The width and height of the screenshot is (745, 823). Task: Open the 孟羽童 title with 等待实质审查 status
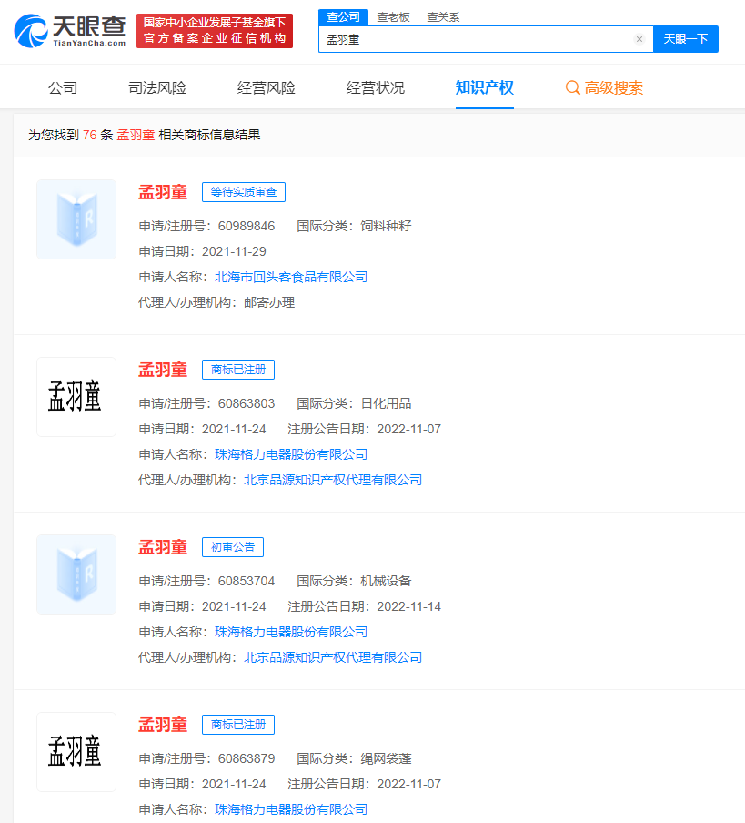(x=163, y=192)
